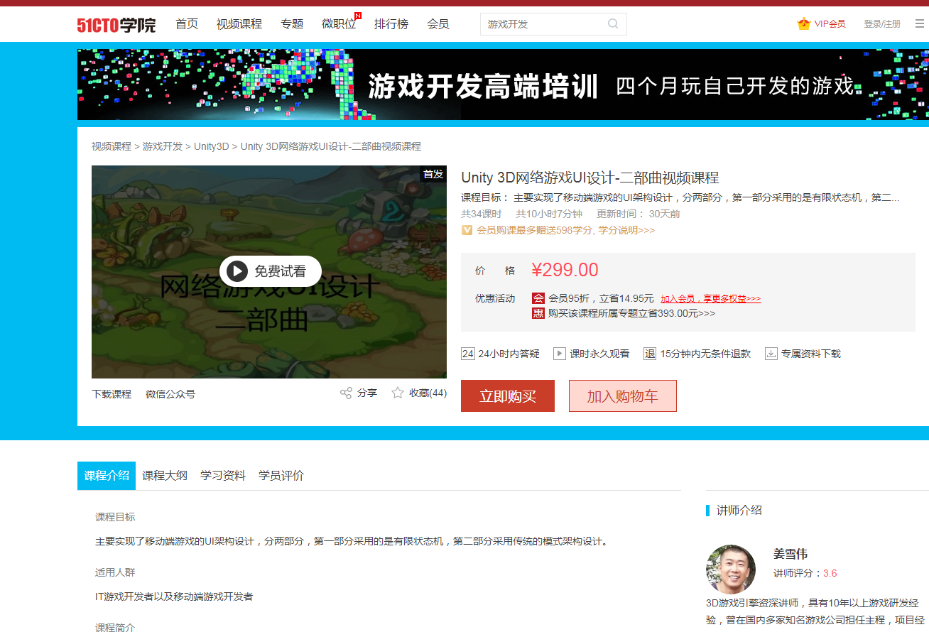Open the 专题 nav item
This screenshot has height=632, width=929.
(292, 24)
